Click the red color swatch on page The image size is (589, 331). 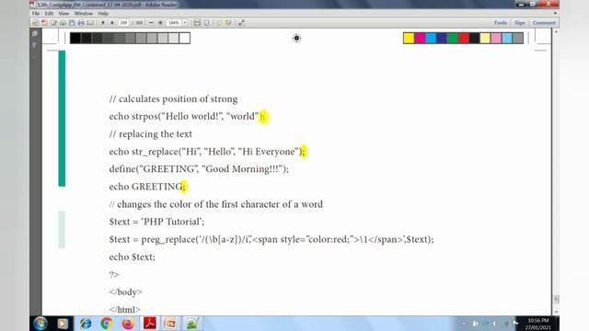[x=464, y=38]
